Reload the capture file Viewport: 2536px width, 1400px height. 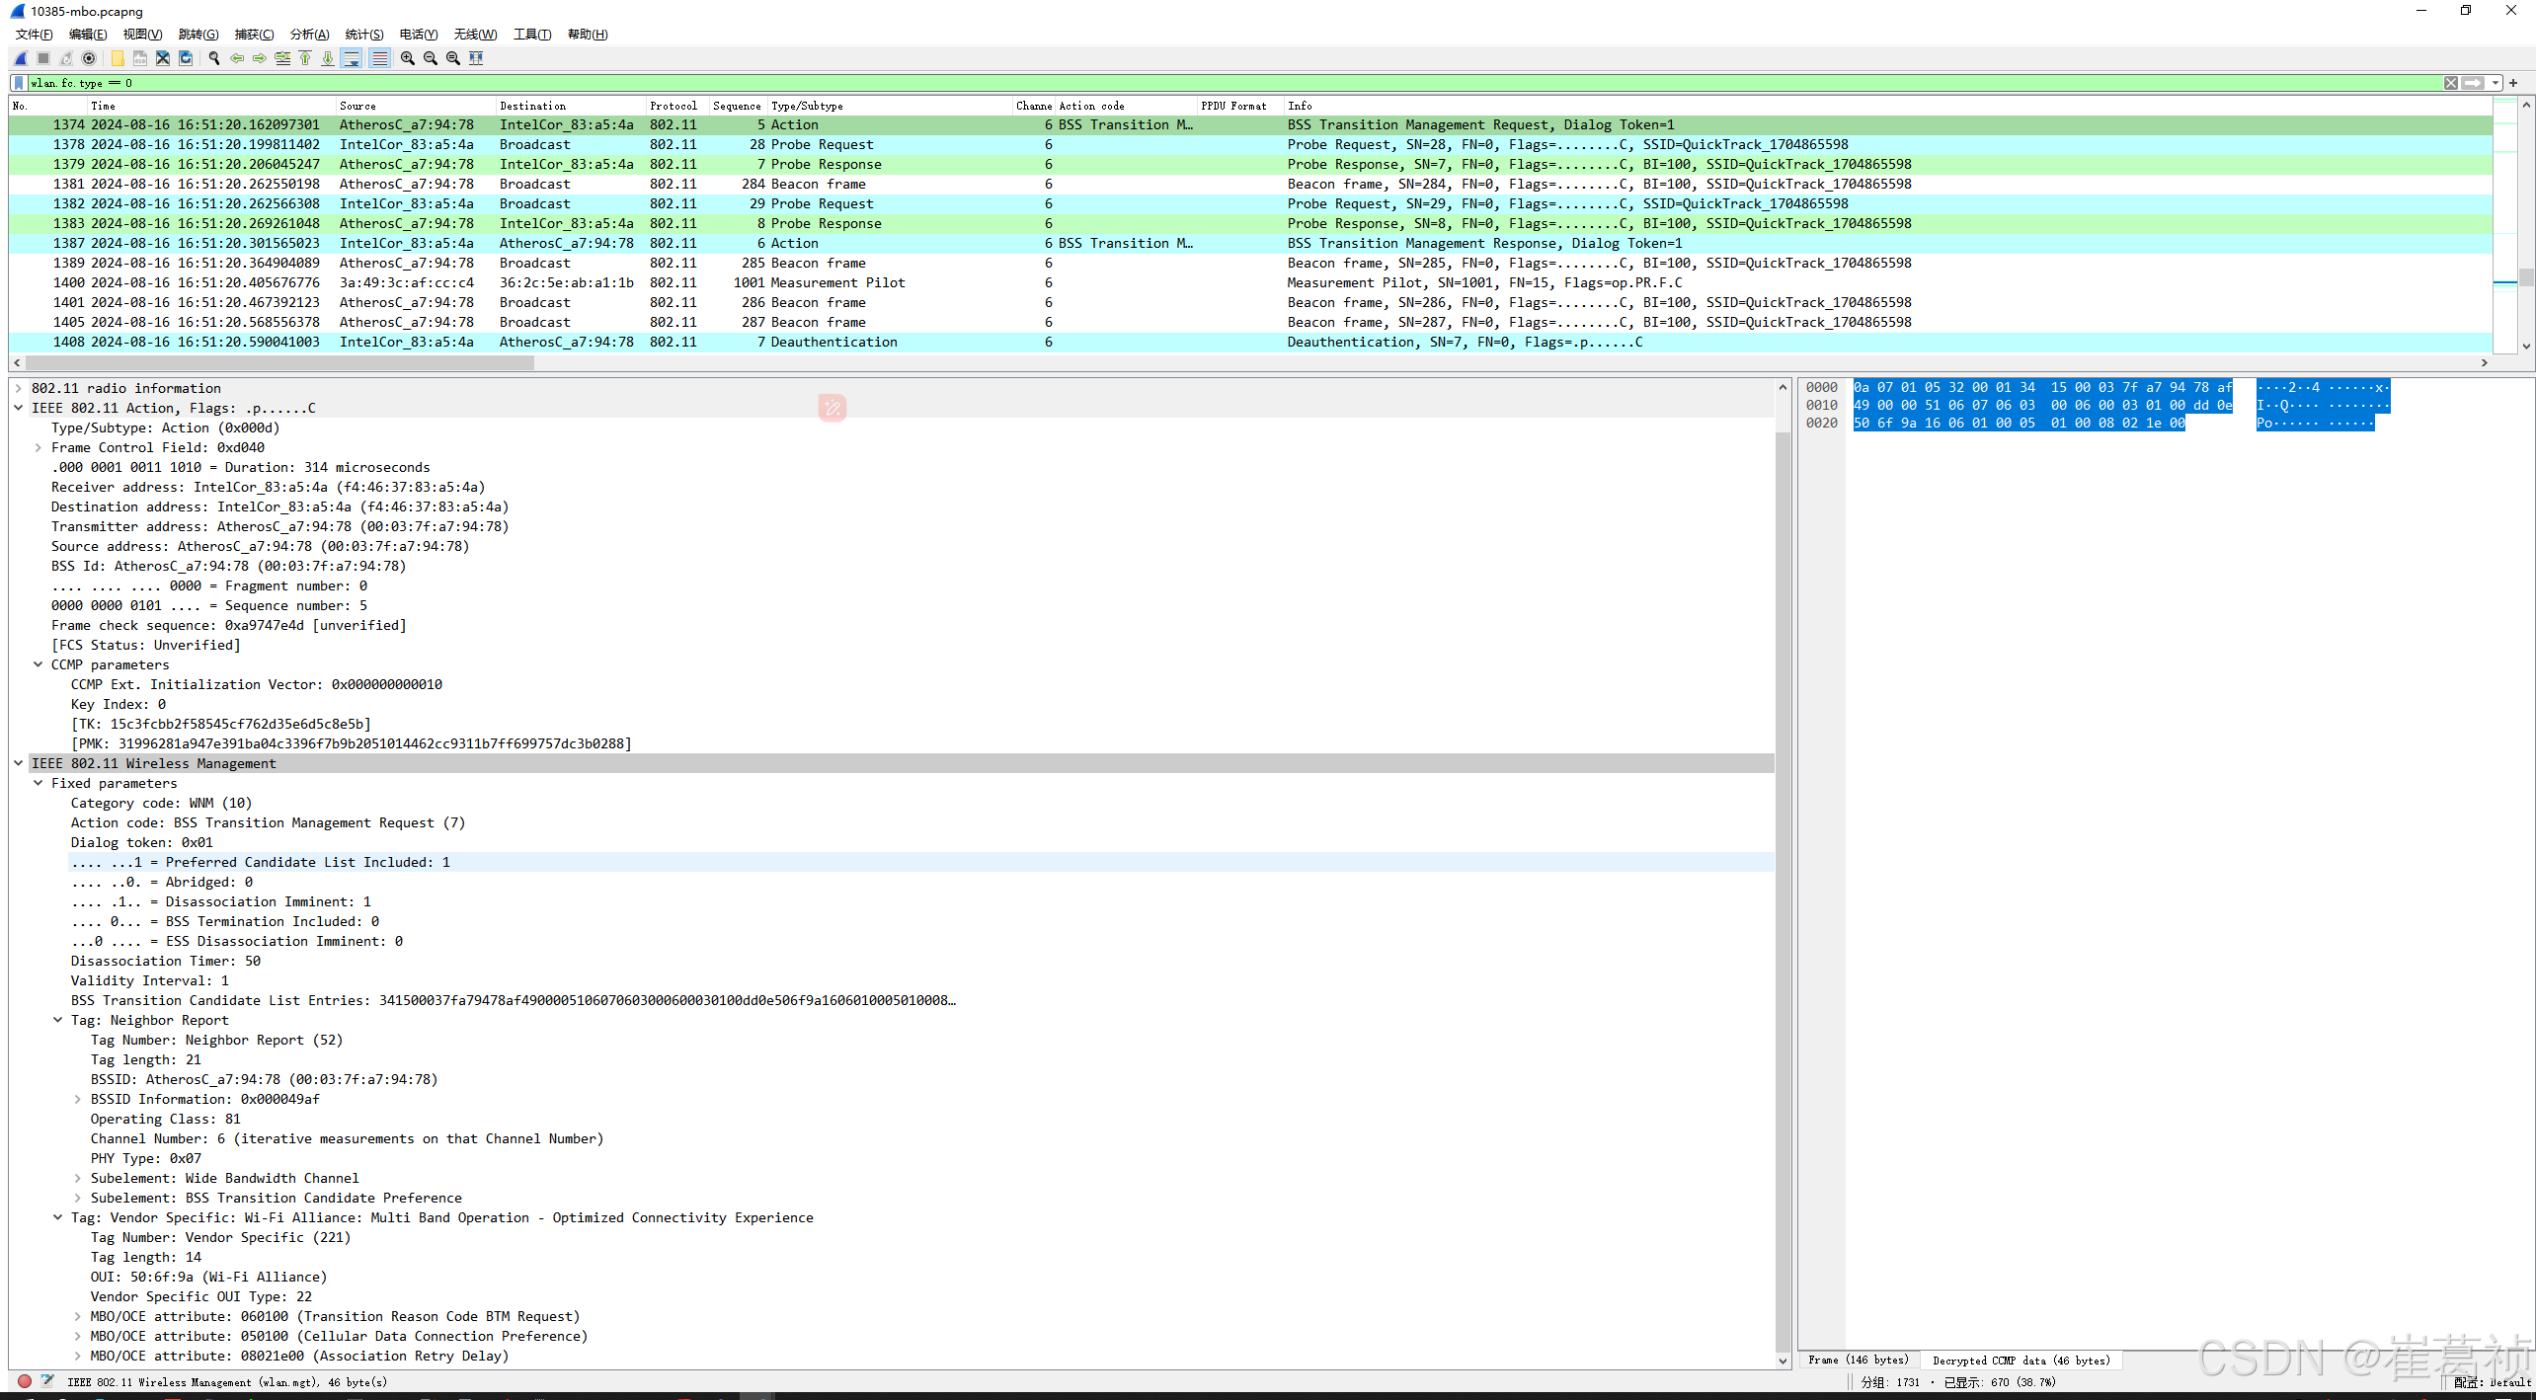click(x=186, y=58)
